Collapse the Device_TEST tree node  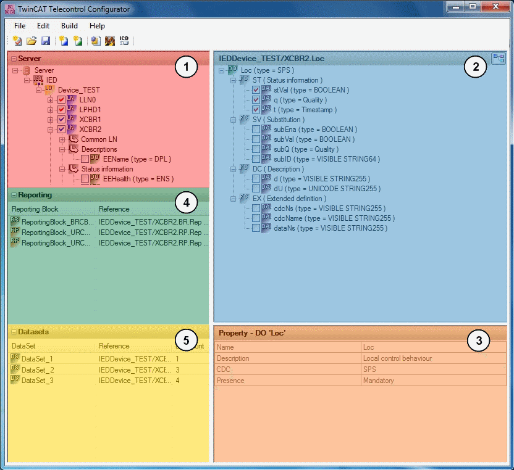click(38, 90)
